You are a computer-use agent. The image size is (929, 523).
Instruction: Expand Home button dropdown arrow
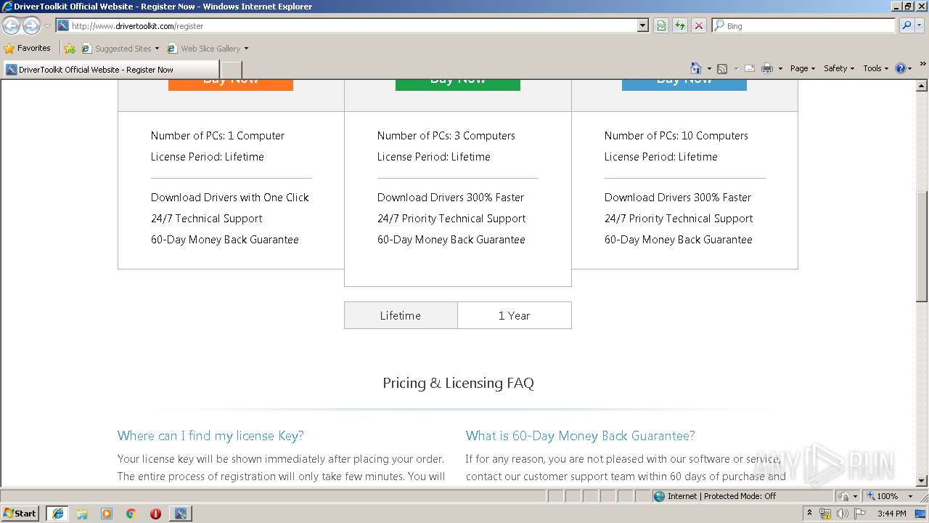(x=709, y=68)
